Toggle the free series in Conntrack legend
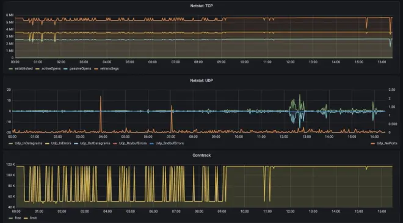This screenshot has width=403, height=223. [18, 218]
